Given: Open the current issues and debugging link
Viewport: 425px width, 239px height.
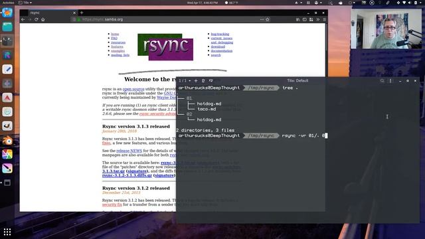Looking at the screenshot, I should 222,40.
